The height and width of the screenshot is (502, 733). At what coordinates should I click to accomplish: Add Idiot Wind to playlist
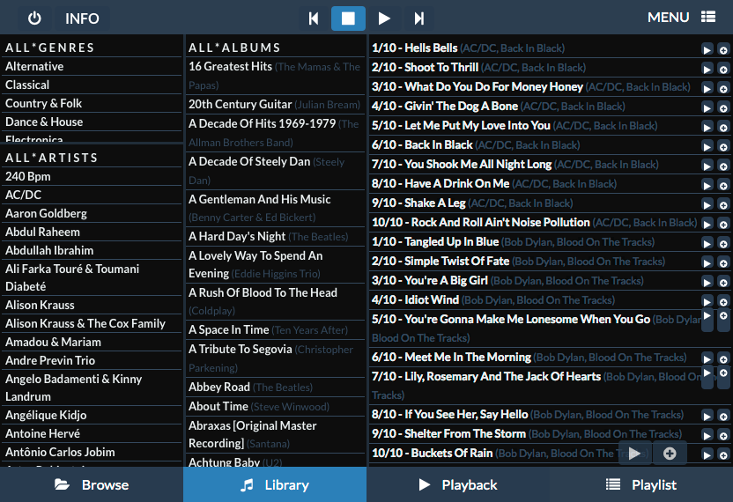coord(723,301)
